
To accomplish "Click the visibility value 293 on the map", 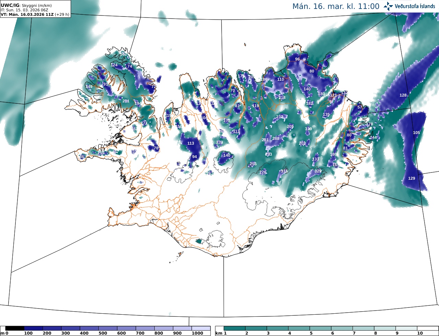I will click(x=269, y=154).
